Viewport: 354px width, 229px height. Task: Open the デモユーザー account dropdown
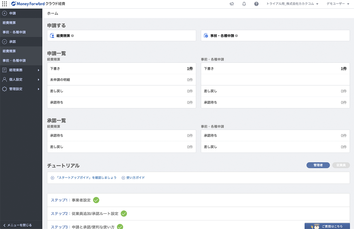click(338, 4)
